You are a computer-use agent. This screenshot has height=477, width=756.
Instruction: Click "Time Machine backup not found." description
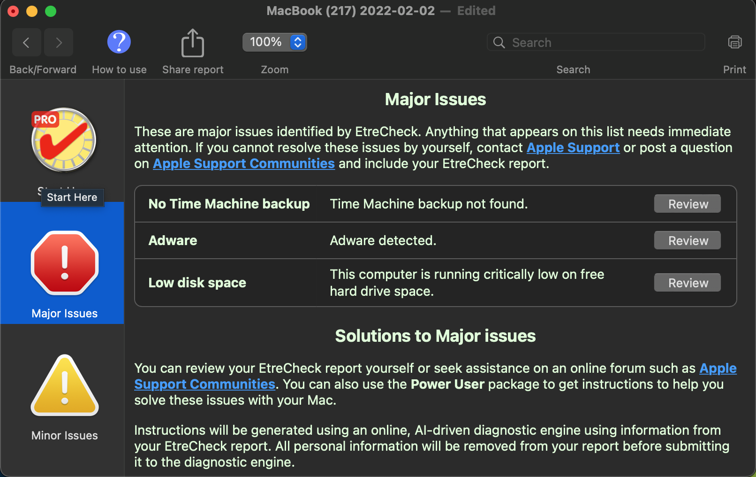[429, 204]
